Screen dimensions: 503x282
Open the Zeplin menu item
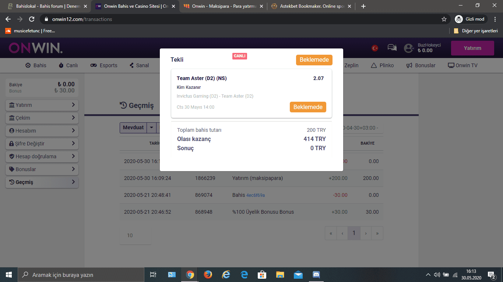[351, 65]
